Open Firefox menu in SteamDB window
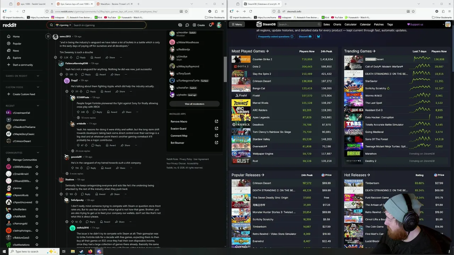This screenshot has width=454, height=255. tap(449, 11)
